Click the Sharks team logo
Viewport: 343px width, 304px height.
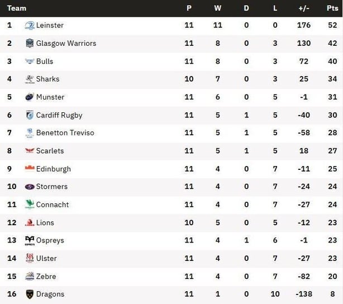(30, 79)
